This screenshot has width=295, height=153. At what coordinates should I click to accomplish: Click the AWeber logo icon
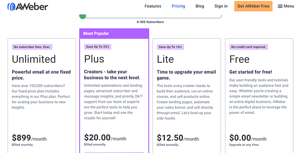point(11,7)
